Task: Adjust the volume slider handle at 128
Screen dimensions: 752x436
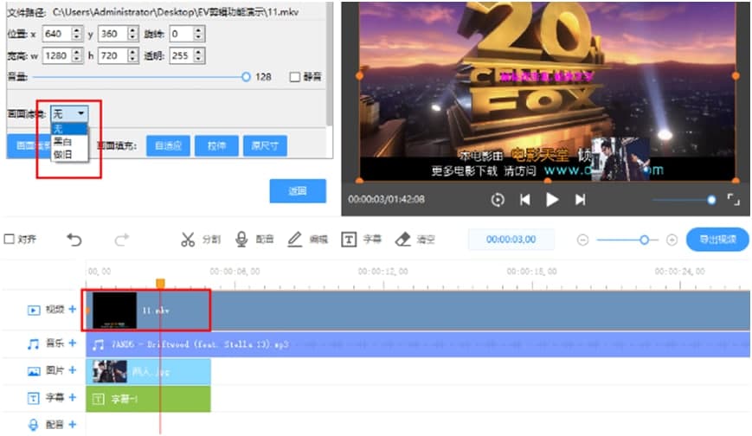Action: (246, 77)
